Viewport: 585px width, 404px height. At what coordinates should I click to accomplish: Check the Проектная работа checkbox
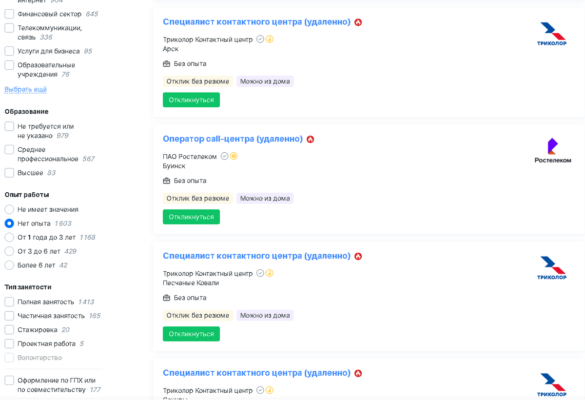(9, 343)
